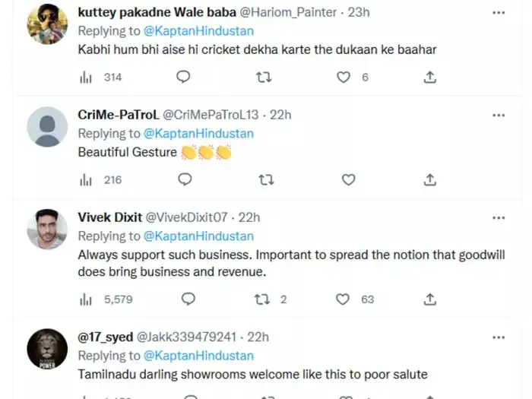
Task: Open @KaptanHindustan link in Vivek Dixit's reply
Action: 198,236
